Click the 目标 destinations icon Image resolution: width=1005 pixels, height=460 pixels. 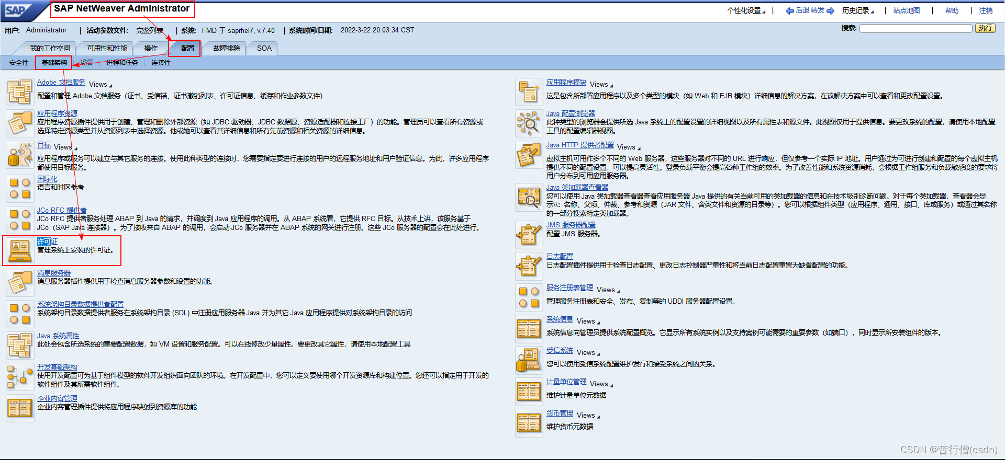(x=20, y=155)
